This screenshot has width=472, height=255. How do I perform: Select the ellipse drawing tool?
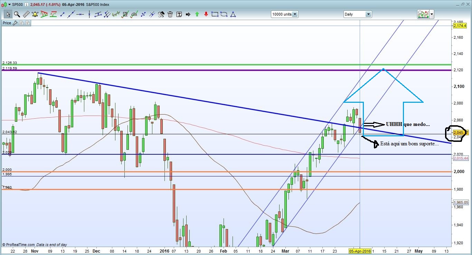coord(224,14)
